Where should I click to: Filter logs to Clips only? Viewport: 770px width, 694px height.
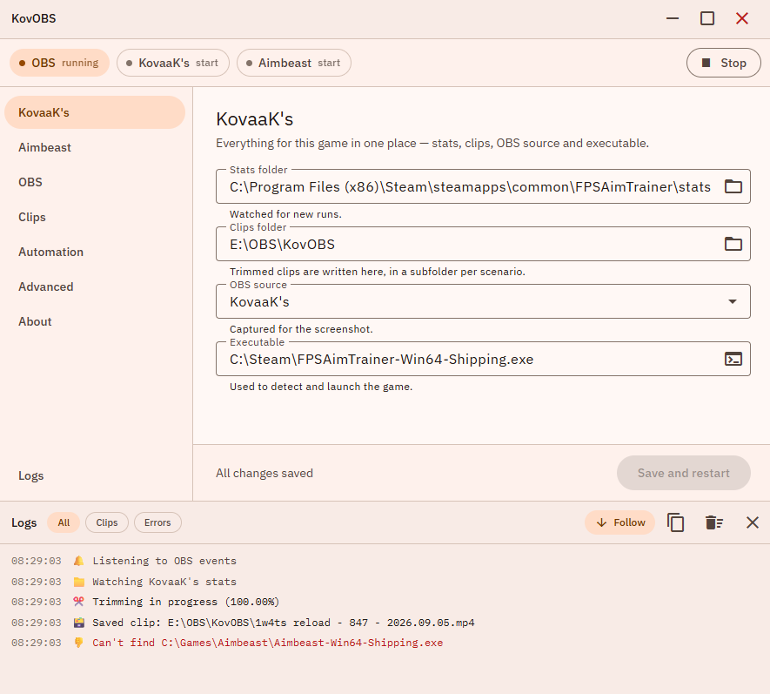tap(106, 522)
